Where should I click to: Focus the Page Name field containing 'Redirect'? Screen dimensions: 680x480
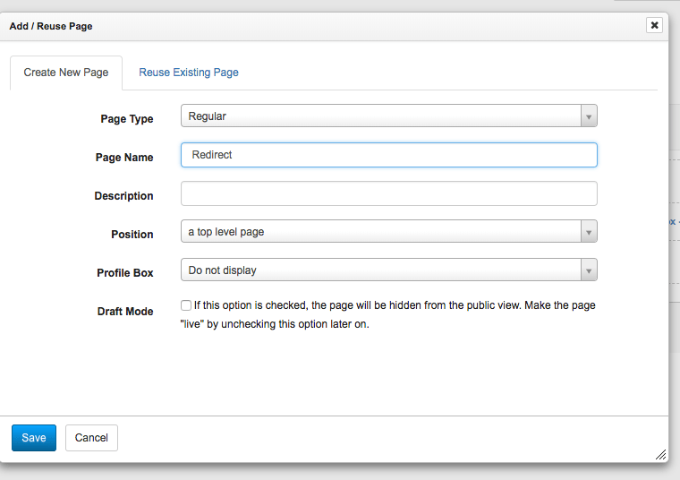click(x=388, y=155)
